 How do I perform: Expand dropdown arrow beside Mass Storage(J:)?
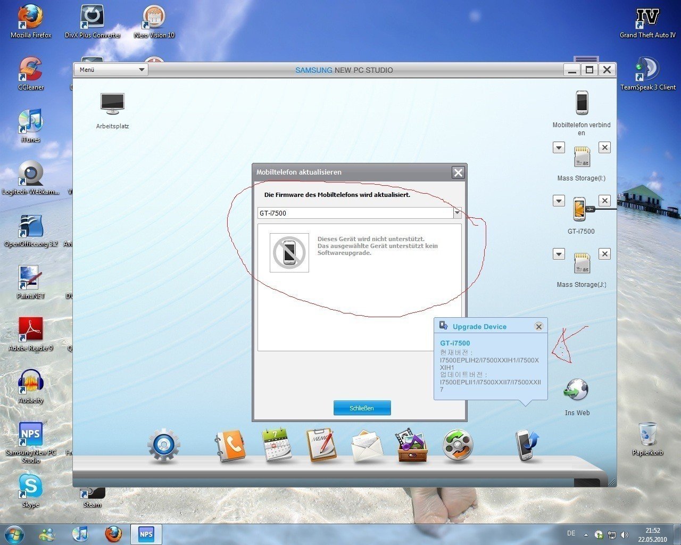pos(559,254)
